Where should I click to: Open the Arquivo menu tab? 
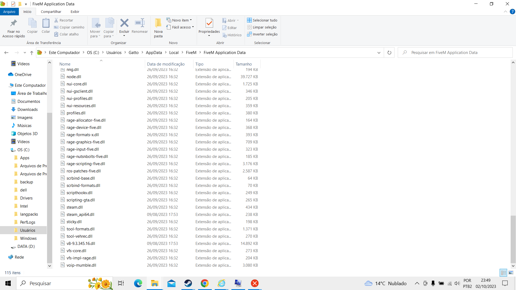(9, 12)
